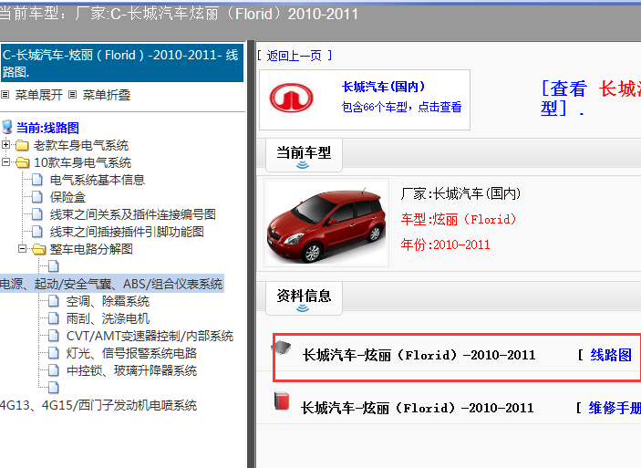Collapse the 整车电路分解图 tree node
This screenshot has height=468, width=641.
(x=23, y=248)
